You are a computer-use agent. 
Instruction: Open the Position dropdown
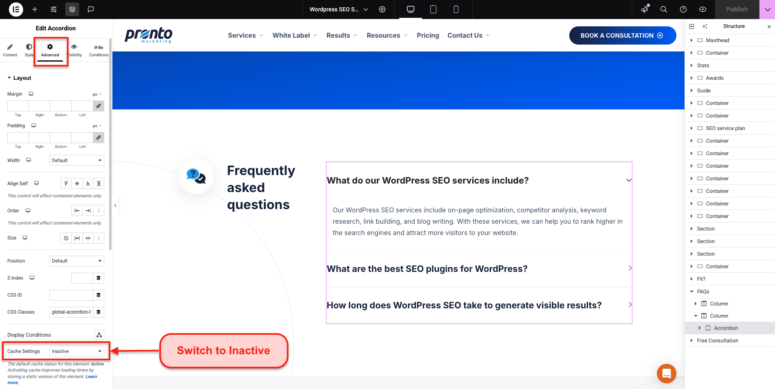point(77,261)
